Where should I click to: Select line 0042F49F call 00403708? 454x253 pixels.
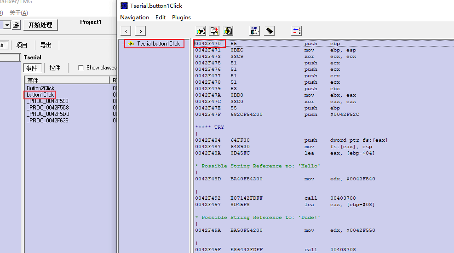324,249
